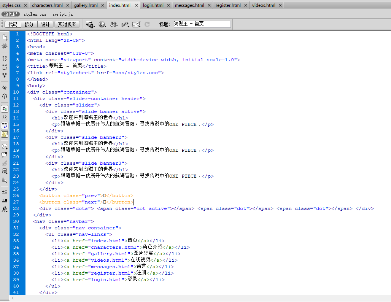Click the Remove Comment icon
The height and width of the screenshot is (302, 391).
pyautogui.click(x=5, y=155)
